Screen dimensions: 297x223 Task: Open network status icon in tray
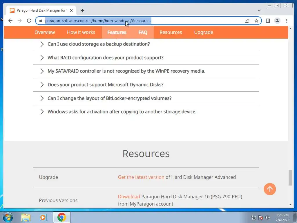(x=253, y=217)
